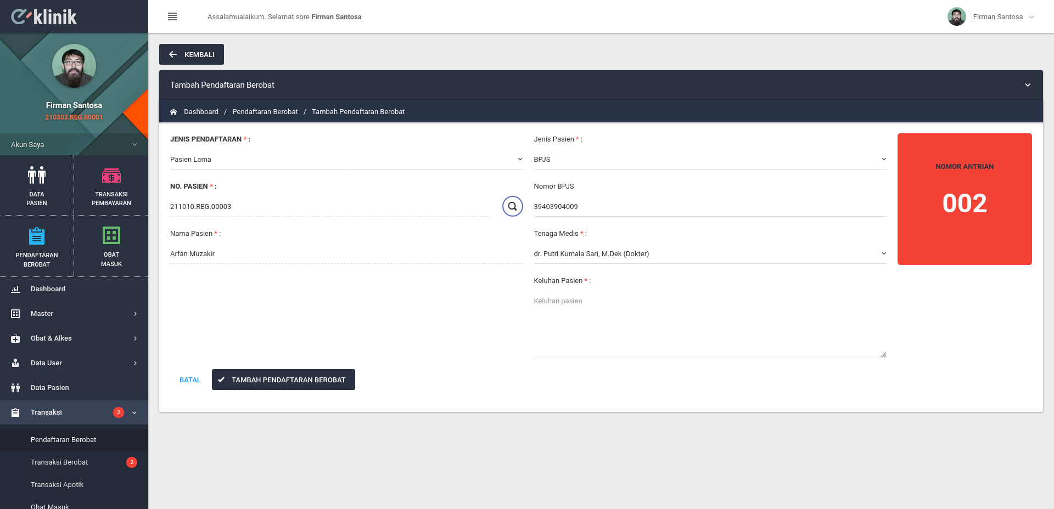Screen dimensions: 1054x509
Task: Click the eklinik logo
Action: 44,16
